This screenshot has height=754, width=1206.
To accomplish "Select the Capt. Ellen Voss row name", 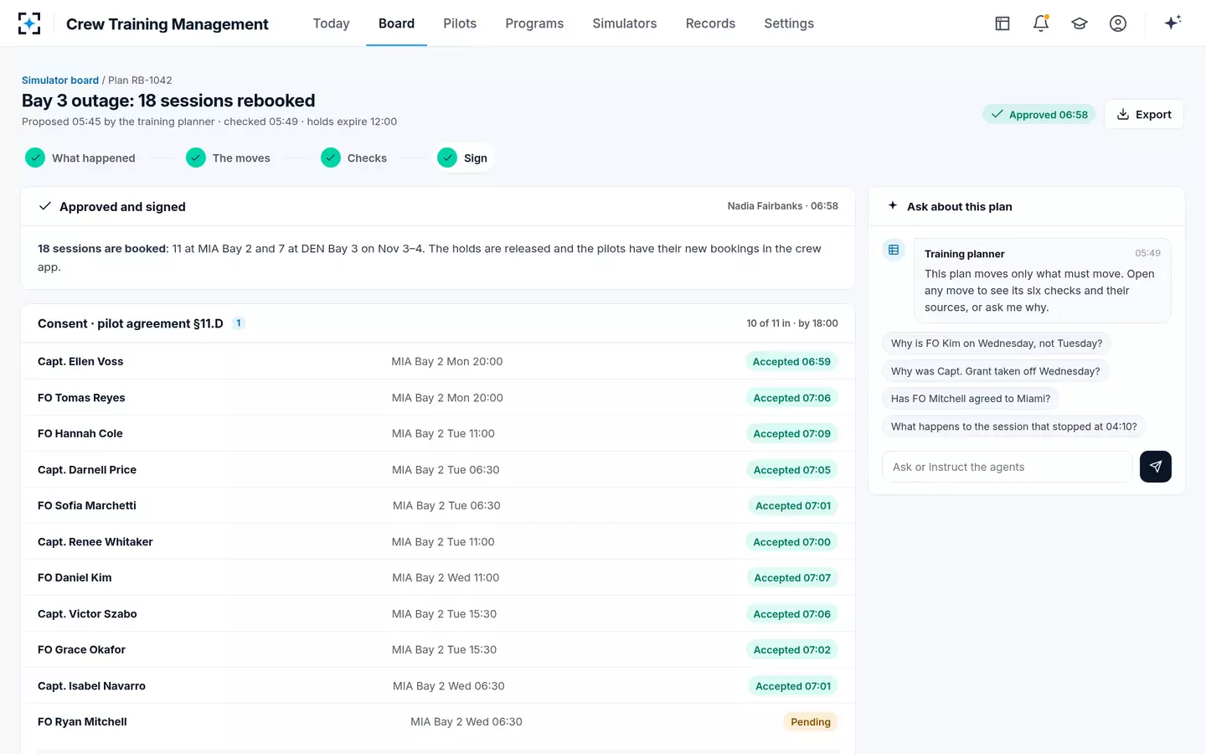I will coord(80,362).
